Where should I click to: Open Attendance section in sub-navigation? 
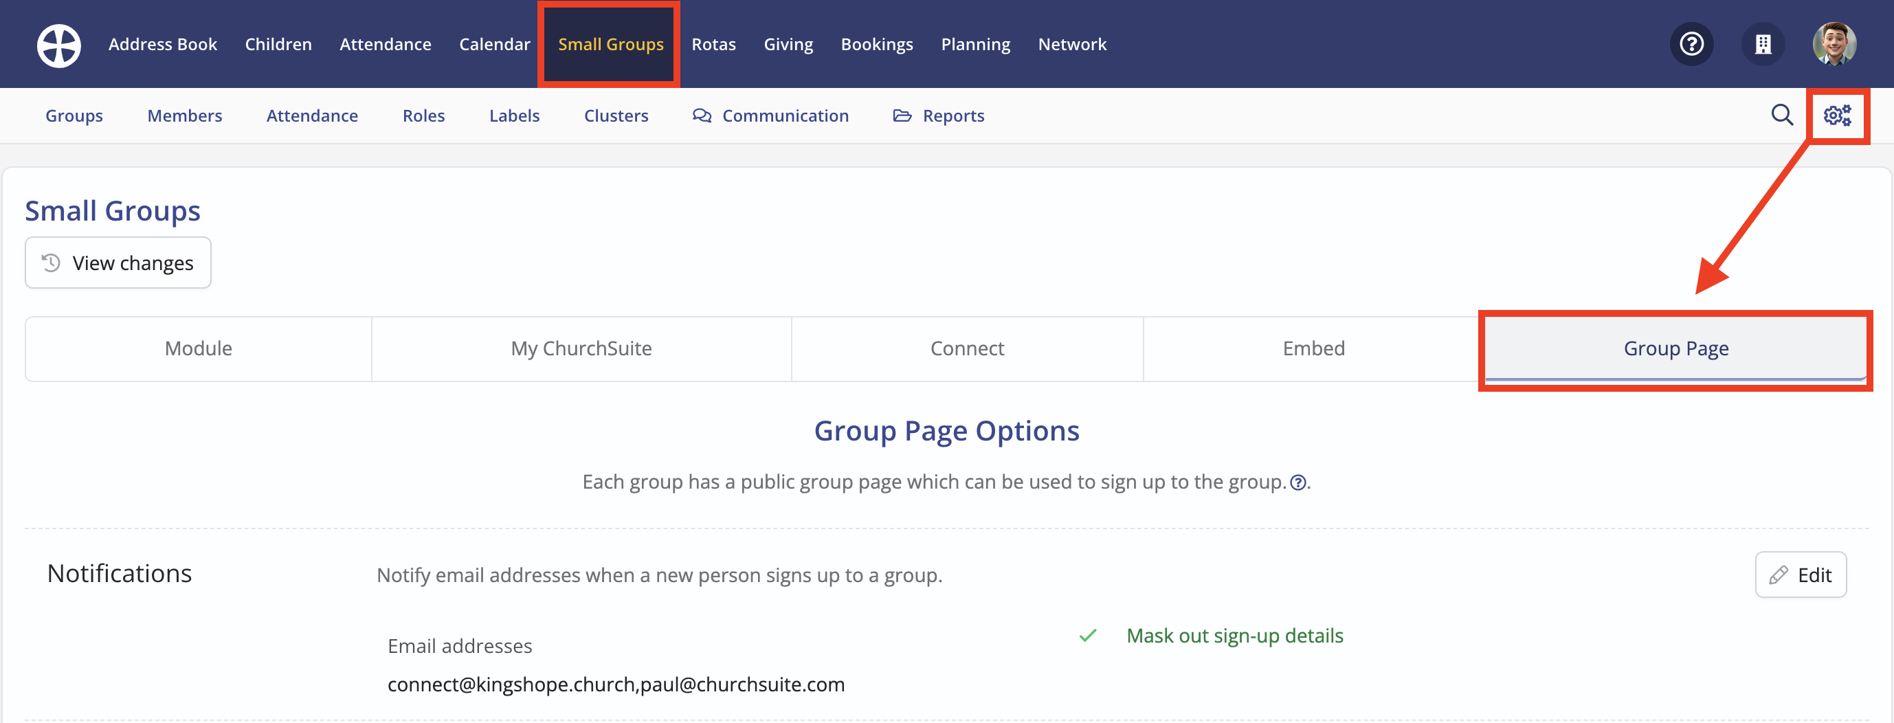tap(312, 115)
